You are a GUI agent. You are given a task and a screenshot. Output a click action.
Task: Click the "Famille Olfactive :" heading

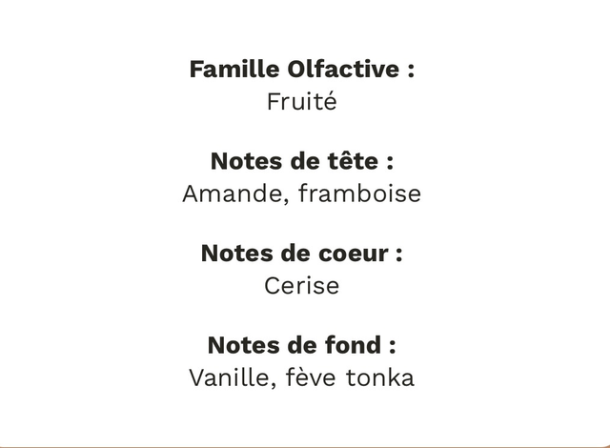coord(301,70)
